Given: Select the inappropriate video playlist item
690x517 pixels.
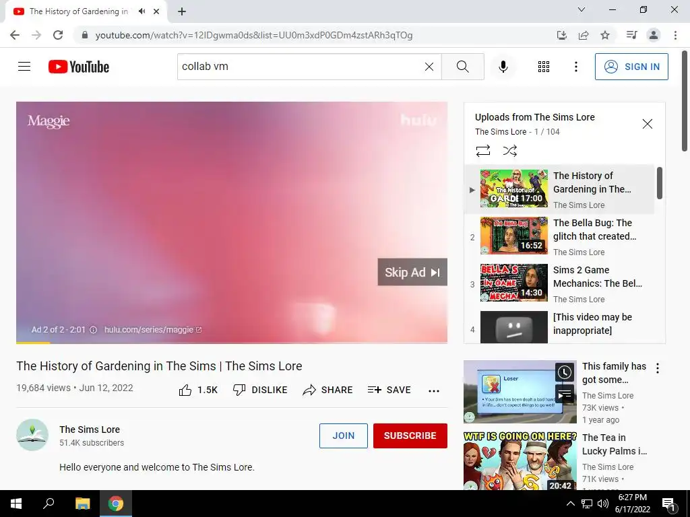Looking at the screenshot, I should (x=559, y=326).
